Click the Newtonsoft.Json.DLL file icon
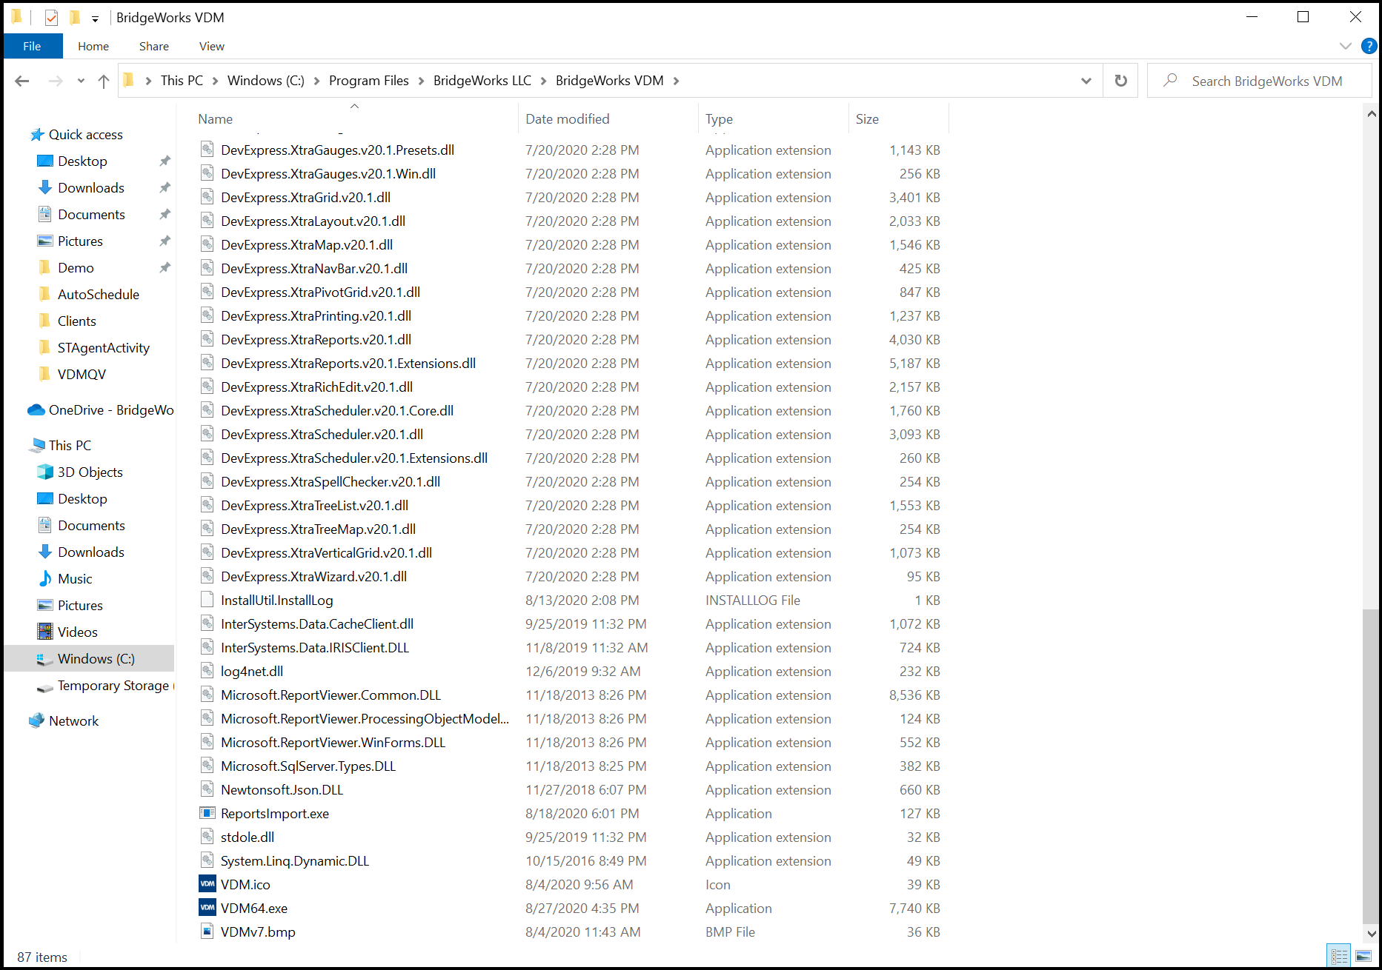The height and width of the screenshot is (970, 1382). pyautogui.click(x=207, y=789)
